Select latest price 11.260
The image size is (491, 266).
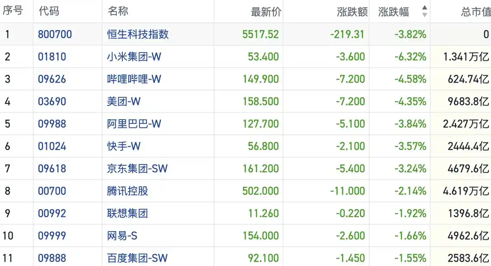(x=264, y=213)
